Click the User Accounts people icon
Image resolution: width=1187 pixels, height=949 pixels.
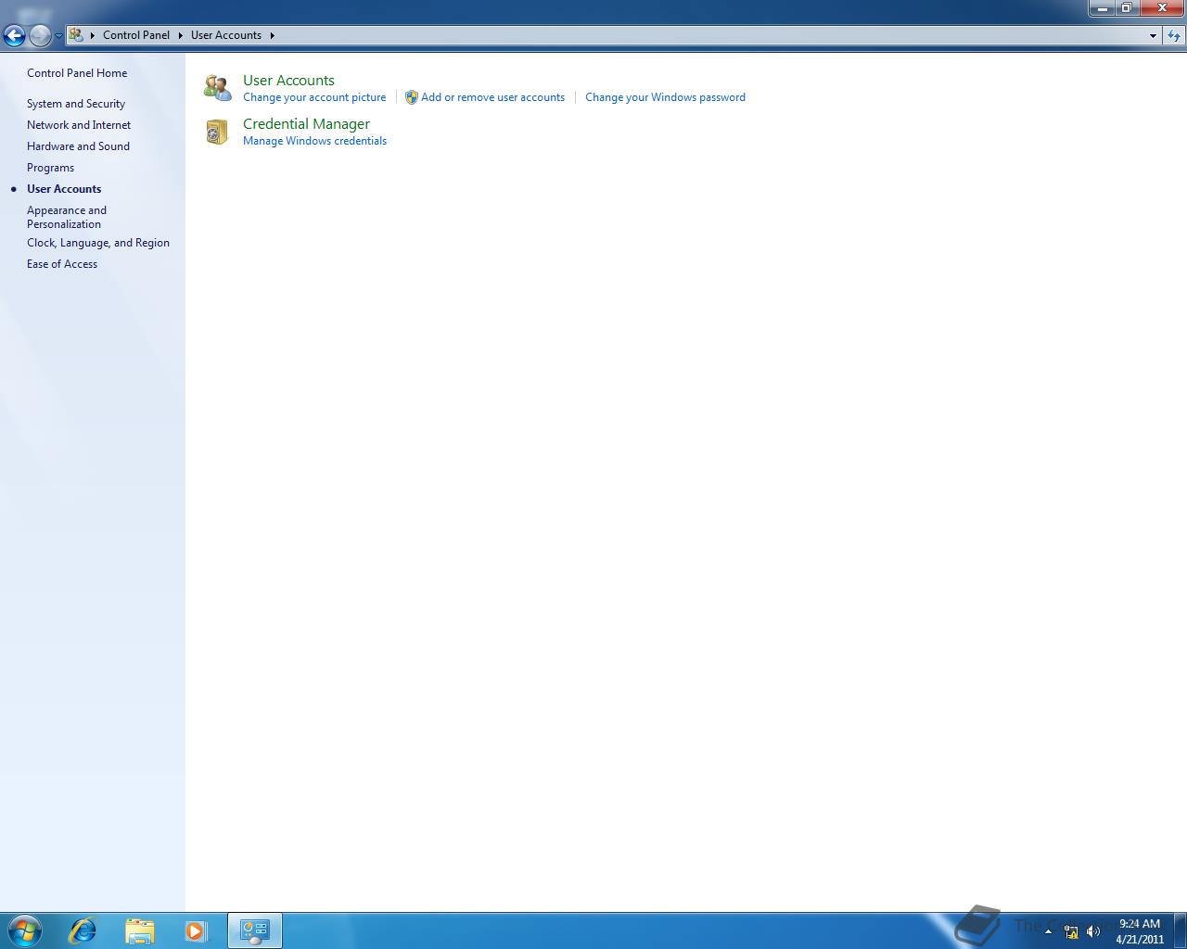(218, 88)
